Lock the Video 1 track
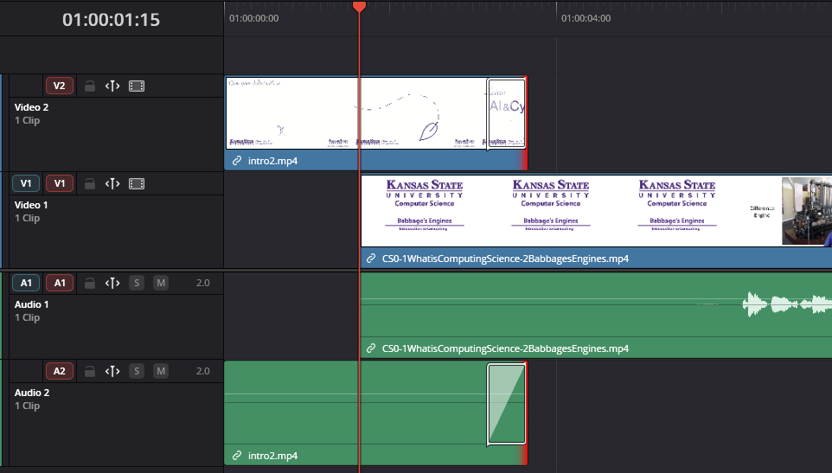Viewport: 832px width, 473px height. click(90, 183)
